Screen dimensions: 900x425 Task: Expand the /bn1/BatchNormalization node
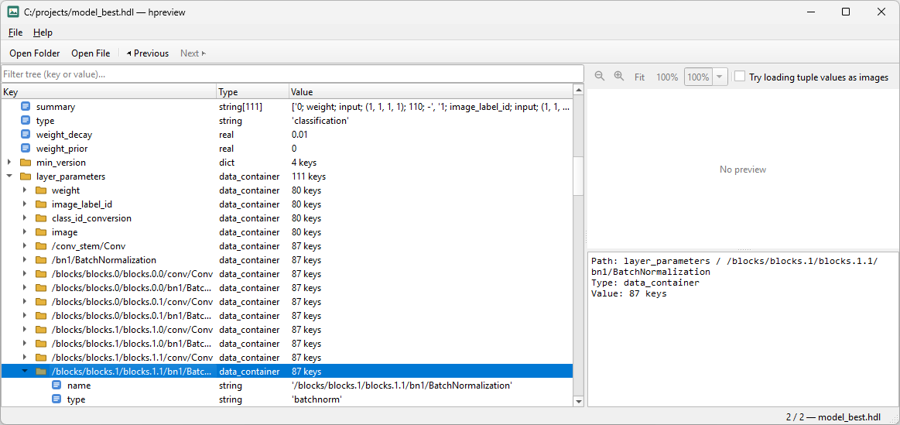(x=25, y=259)
